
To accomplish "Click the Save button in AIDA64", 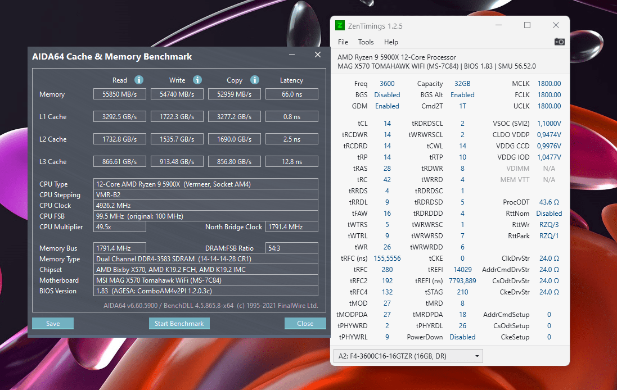I will tap(53, 324).
